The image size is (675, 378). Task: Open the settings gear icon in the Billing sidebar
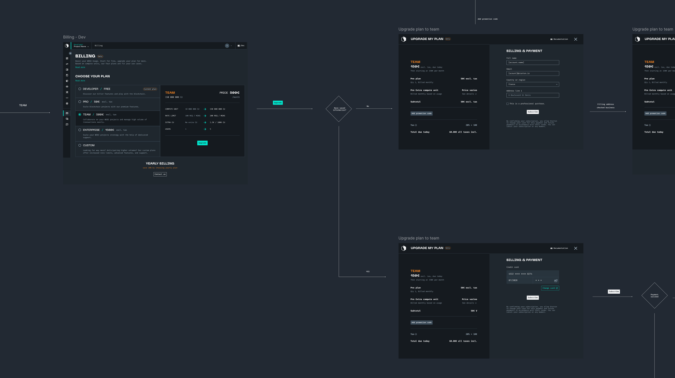tap(67, 104)
